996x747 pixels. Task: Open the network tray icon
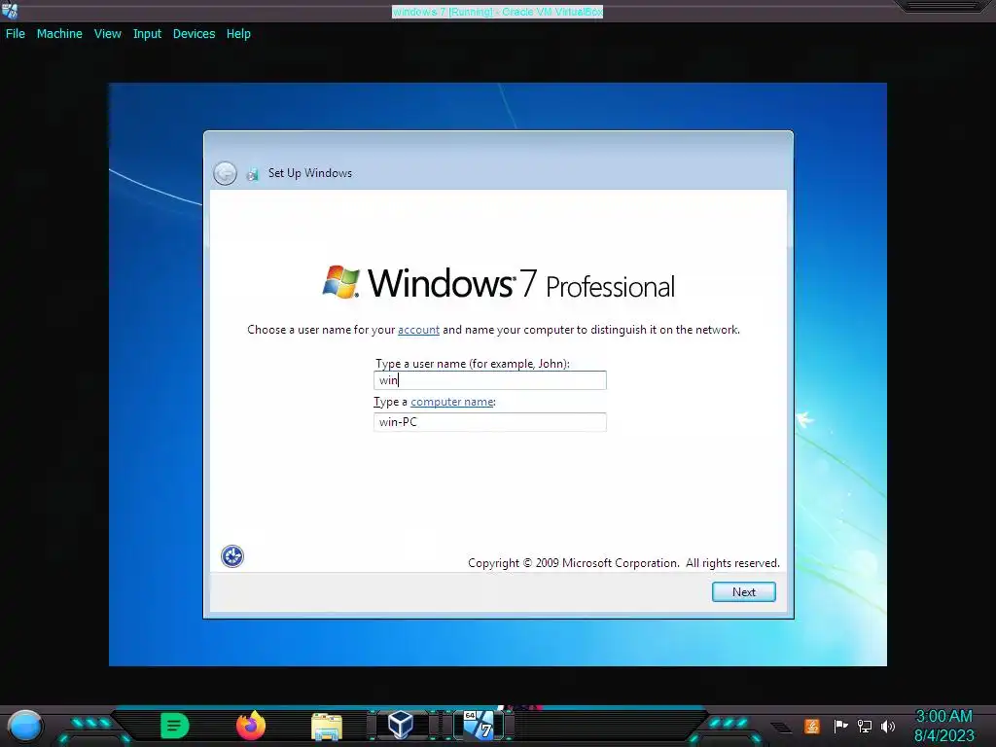click(x=864, y=726)
